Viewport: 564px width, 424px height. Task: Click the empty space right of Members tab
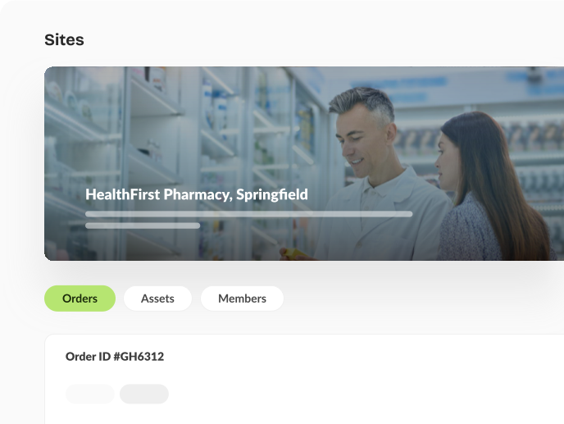(x=414, y=299)
